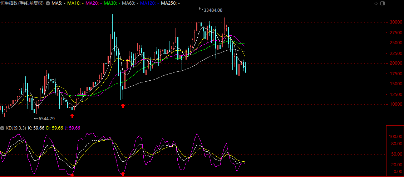Select the yellow MA10 label
404x177 pixels.
[75, 3]
